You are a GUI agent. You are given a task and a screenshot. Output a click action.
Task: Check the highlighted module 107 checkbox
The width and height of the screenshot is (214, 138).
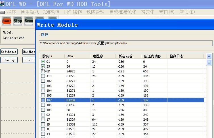click(43, 100)
